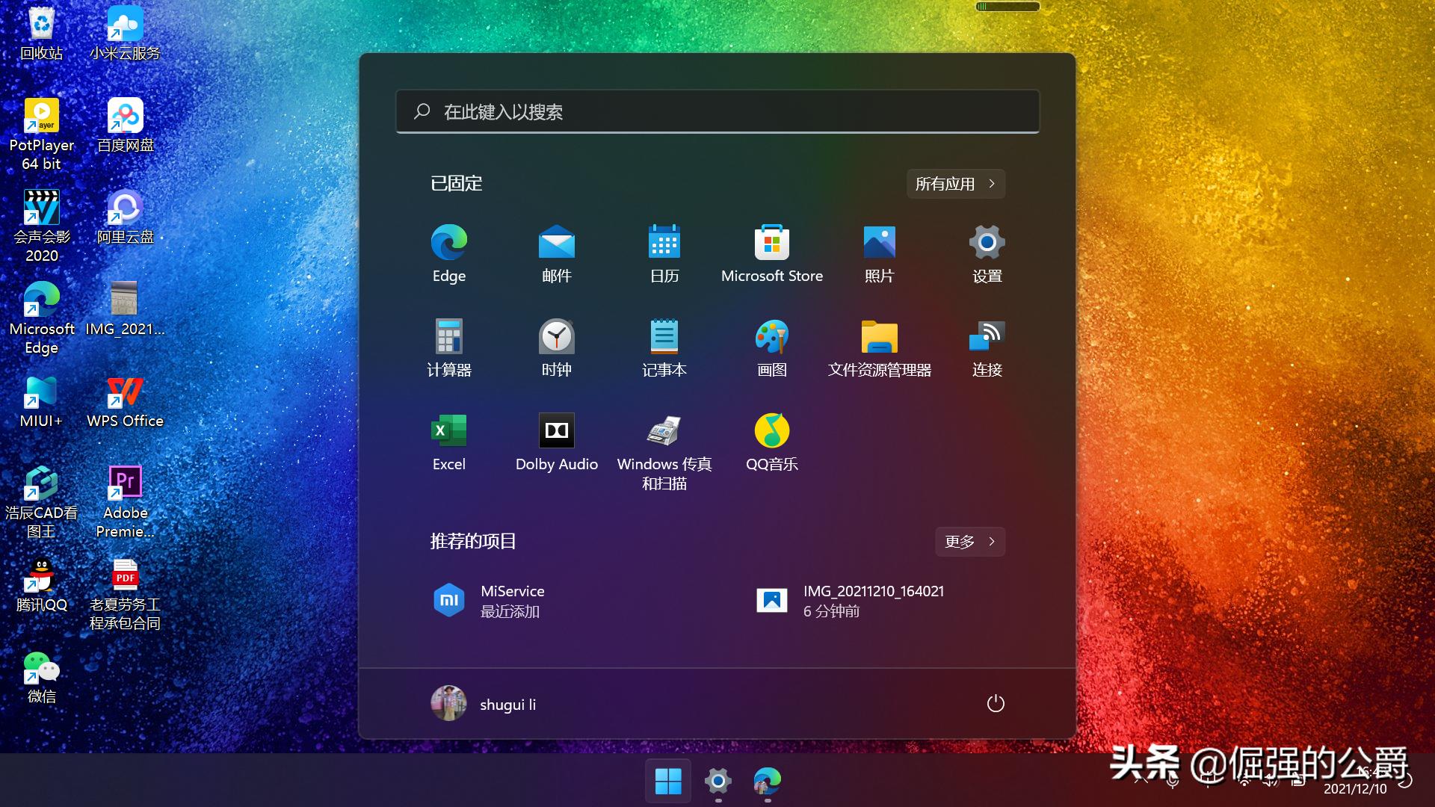Open shugui li user account menu
Viewport: 1435px width, 807px height.
[484, 704]
